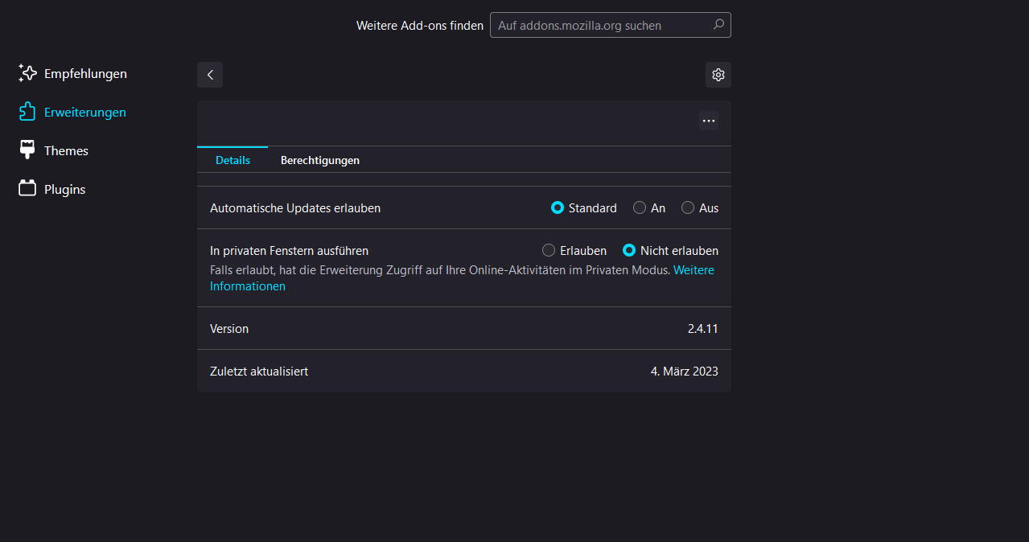1029x542 pixels.
Task: Focus the addons.mozilla.org search field
Action: click(599, 25)
